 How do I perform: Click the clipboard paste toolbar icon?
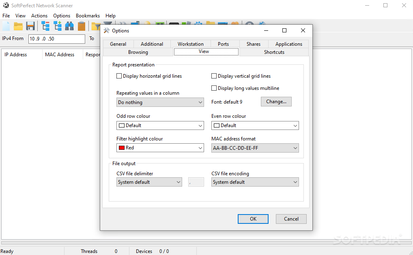click(82, 26)
